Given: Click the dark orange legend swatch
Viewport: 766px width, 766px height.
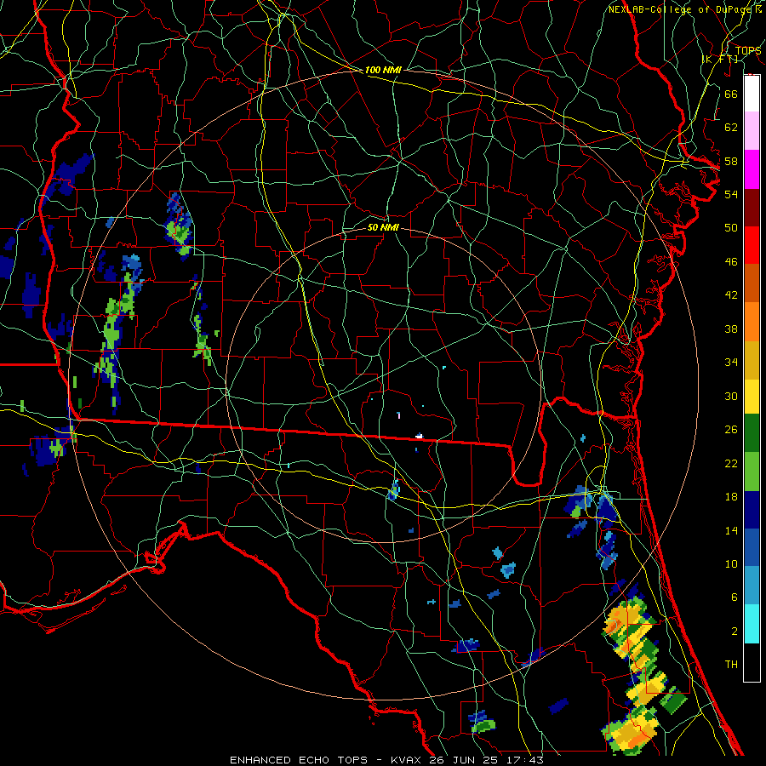Looking at the screenshot, I should coord(752,283).
